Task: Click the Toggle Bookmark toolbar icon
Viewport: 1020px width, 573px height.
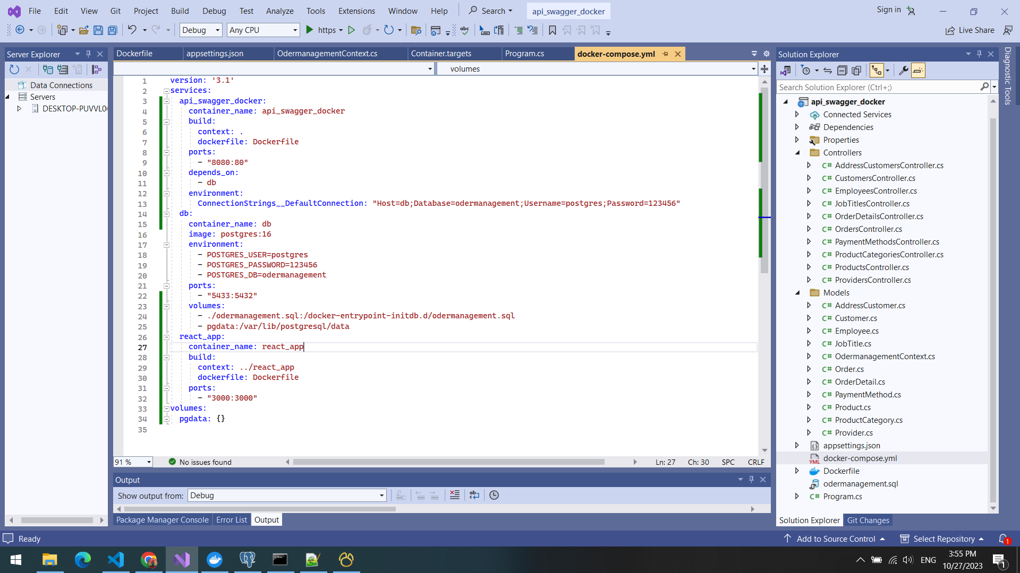Action: [552, 30]
